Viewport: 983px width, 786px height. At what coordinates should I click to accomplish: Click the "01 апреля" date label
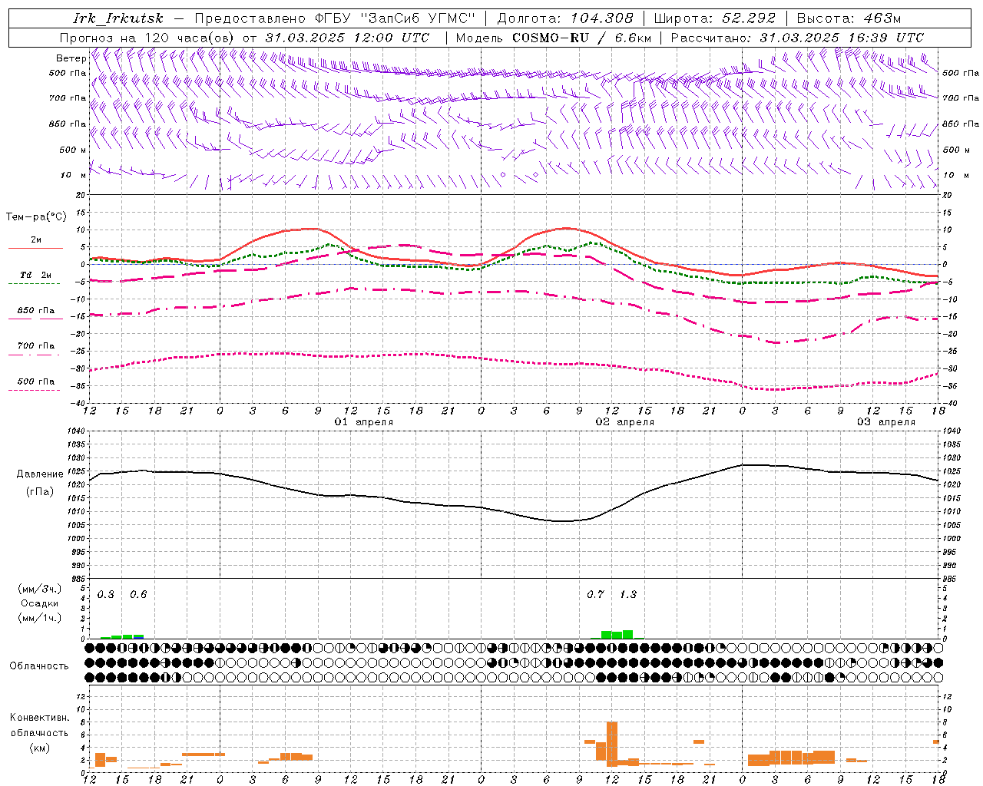[364, 422]
